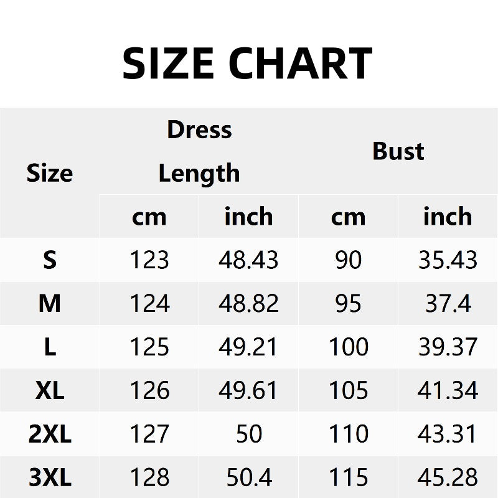The image size is (498, 498).
Task: Select the Size column header
Action: pyautogui.click(x=50, y=173)
